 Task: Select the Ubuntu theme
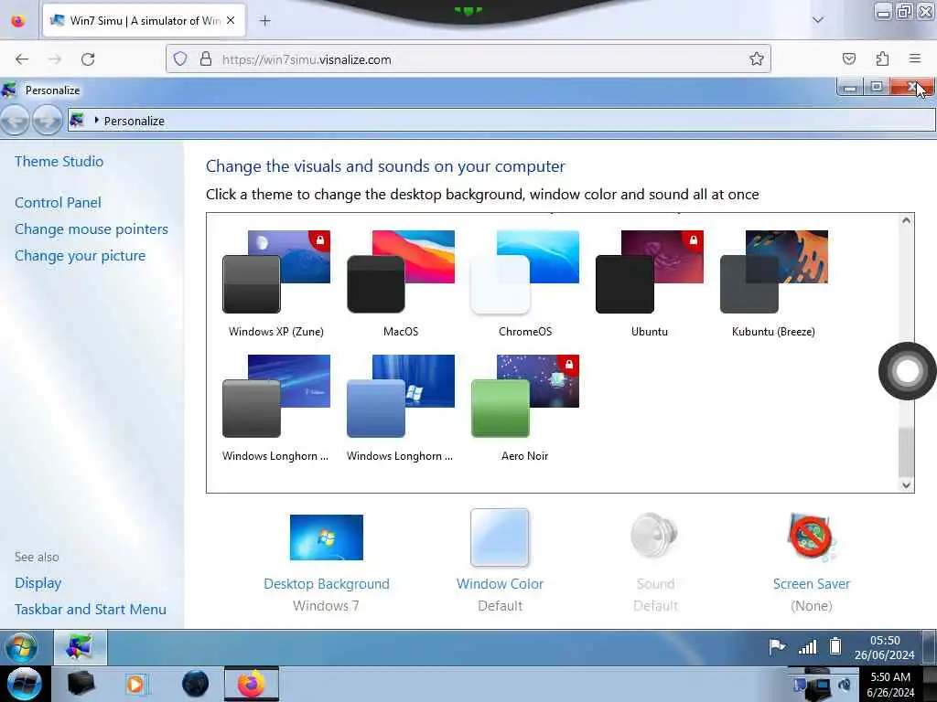click(x=650, y=284)
